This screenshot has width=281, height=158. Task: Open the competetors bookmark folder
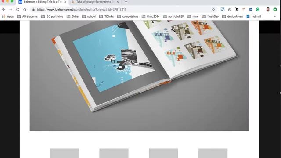(x=128, y=17)
